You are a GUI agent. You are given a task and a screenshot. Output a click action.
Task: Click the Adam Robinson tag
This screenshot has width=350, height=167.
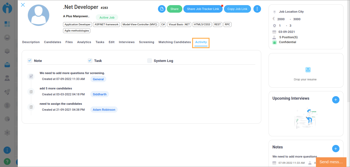point(104,110)
